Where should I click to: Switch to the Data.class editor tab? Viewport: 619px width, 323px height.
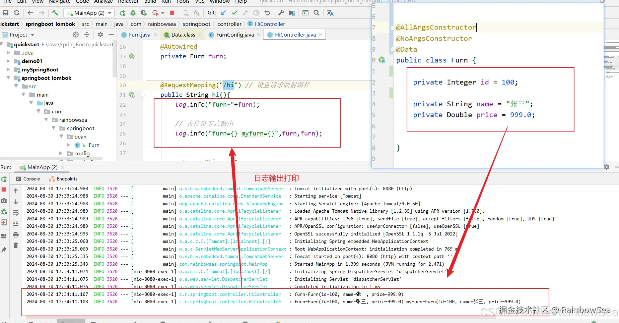[x=183, y=35]
